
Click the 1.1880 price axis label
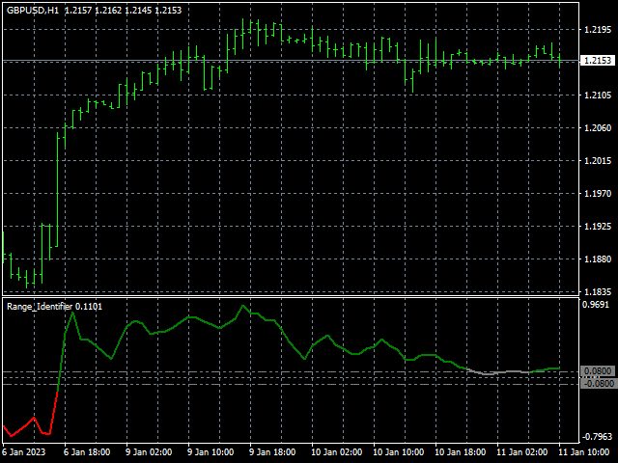598,259
